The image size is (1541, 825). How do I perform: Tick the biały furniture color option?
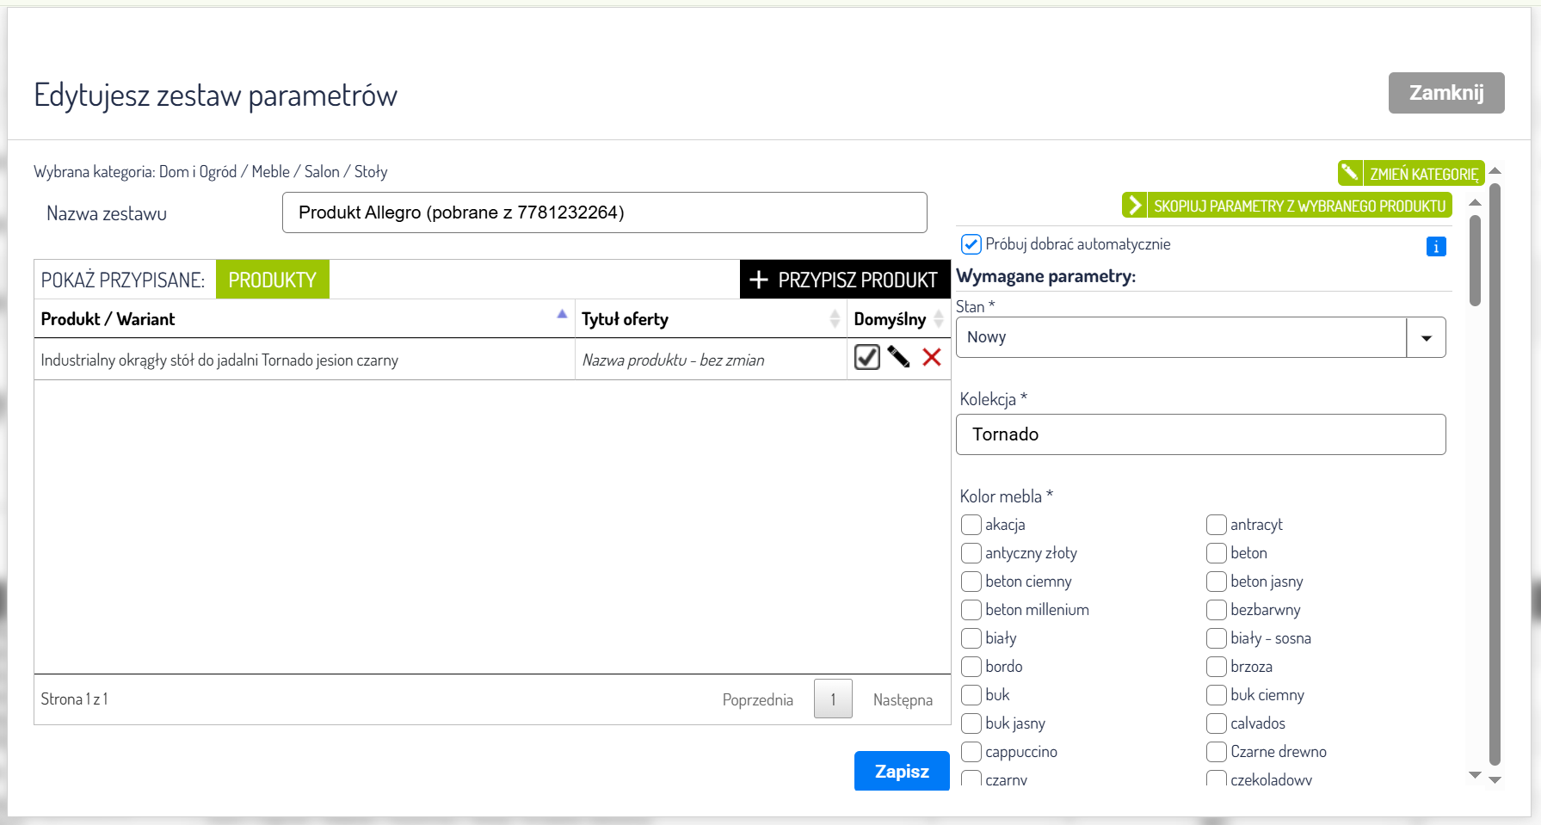(971, 638)
